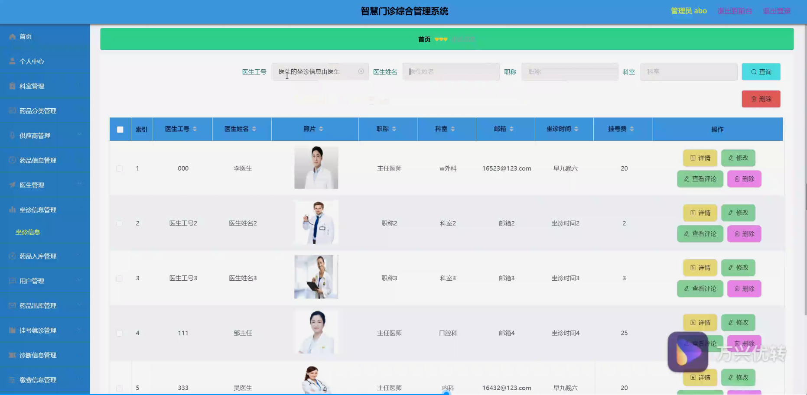Click the 首页 breadcrumb in the green bar
The width and height of the screenshot is (807, 395).
click(x=424, y=39)
